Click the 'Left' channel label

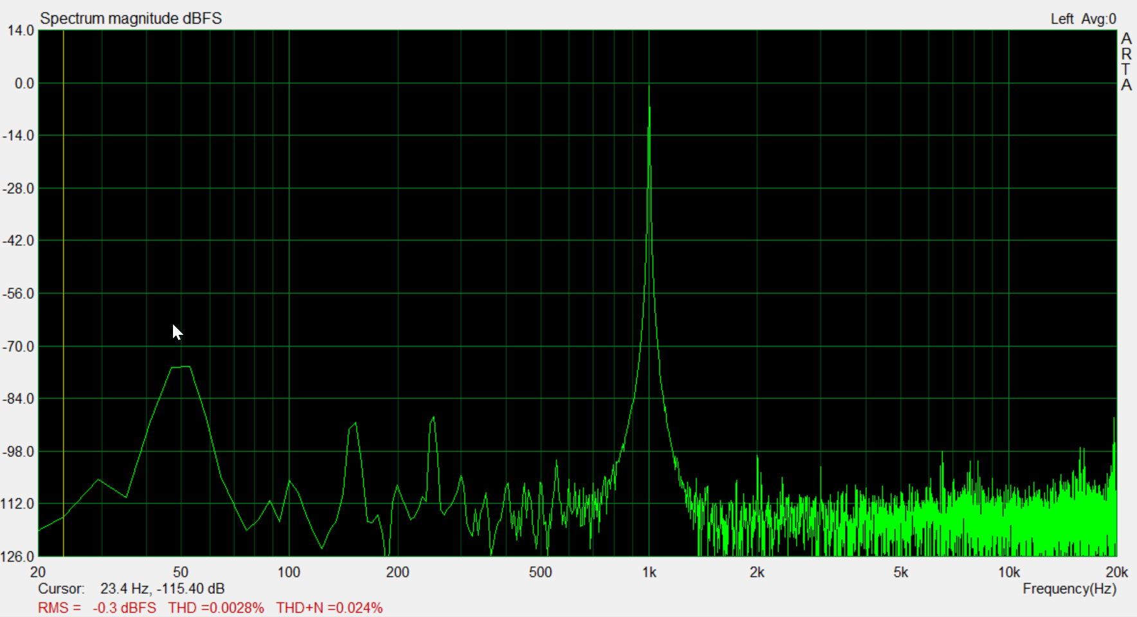point(1062,19)
